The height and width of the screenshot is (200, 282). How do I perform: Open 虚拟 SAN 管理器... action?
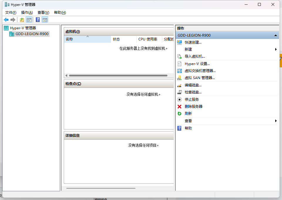pos(200,78)
